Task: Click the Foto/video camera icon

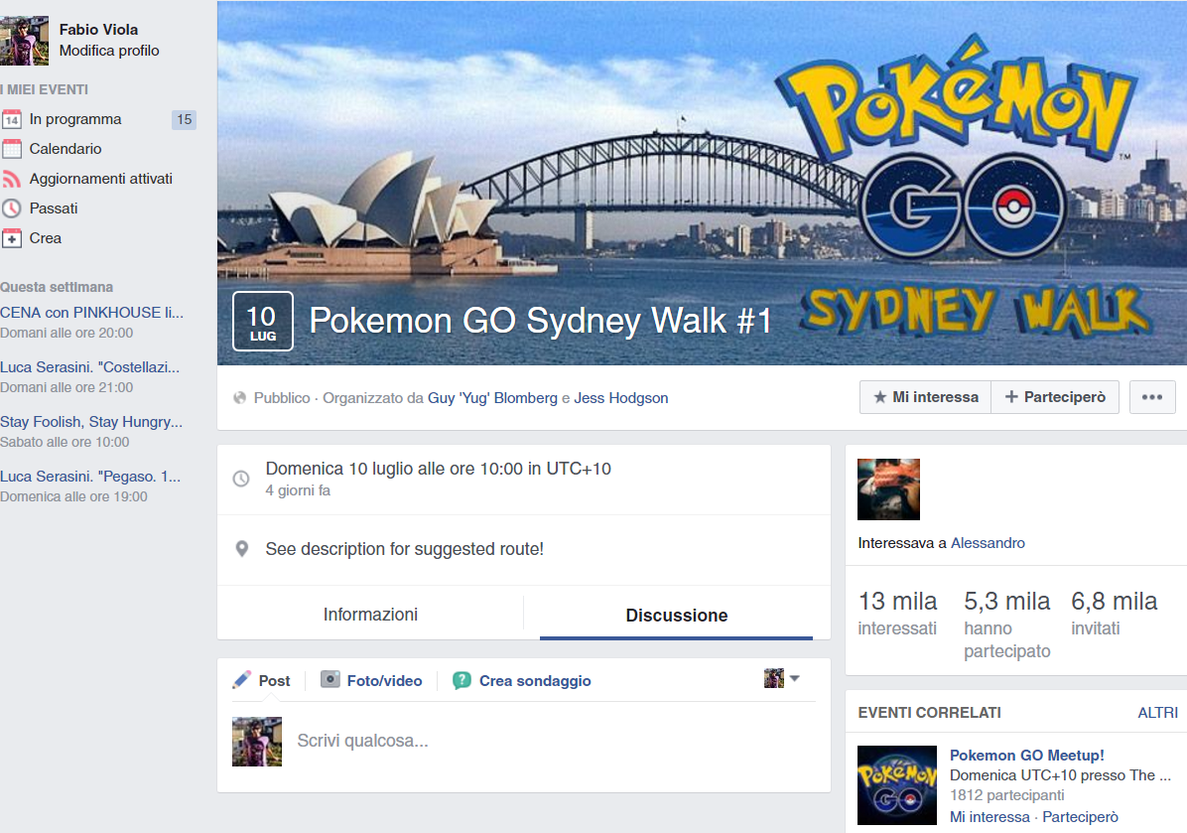Action: click(x=330, y=679)
